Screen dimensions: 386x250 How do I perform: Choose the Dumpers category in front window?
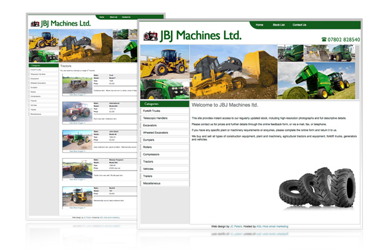click(165, 140)
